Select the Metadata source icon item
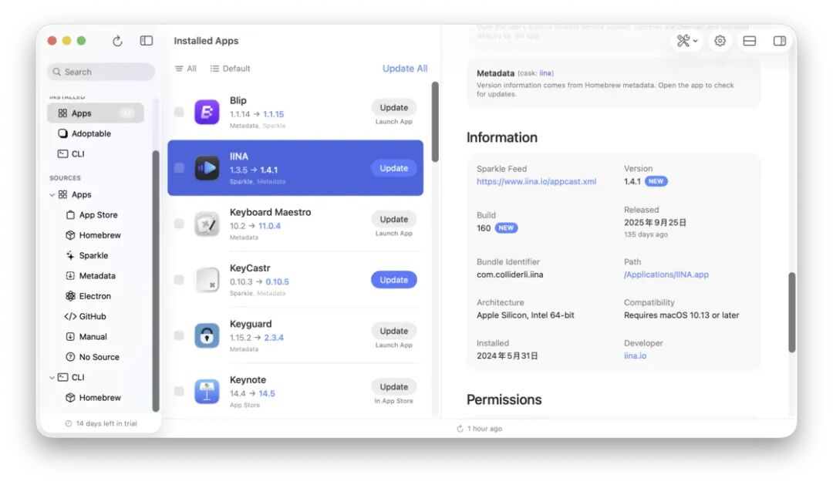 point(89,276)
